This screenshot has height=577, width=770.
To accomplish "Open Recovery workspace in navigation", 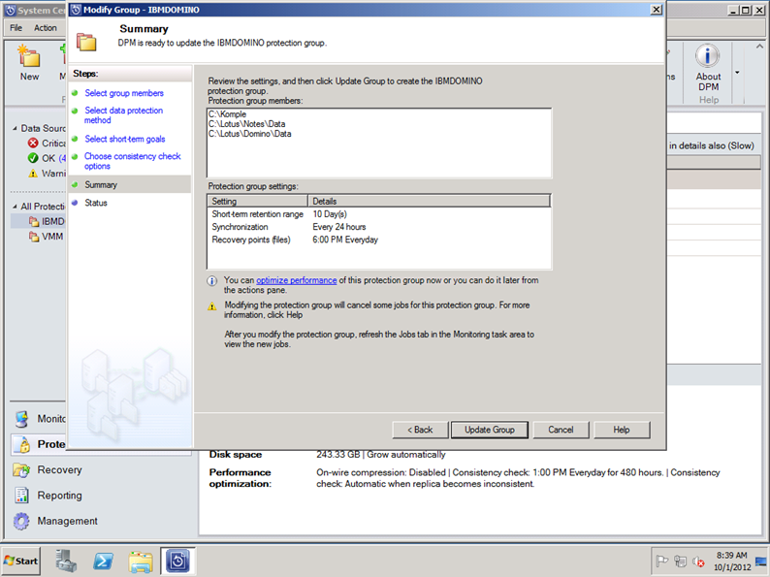I will point(48,470).
